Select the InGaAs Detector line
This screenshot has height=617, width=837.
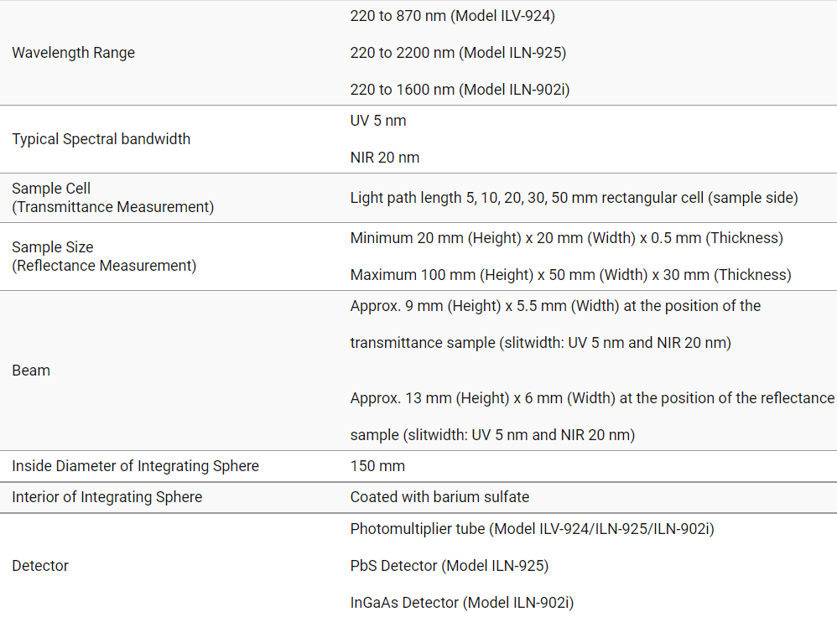(461, 603)
